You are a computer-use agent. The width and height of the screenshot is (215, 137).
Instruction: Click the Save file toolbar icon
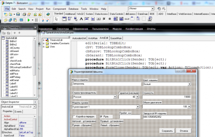pos(18,14)
